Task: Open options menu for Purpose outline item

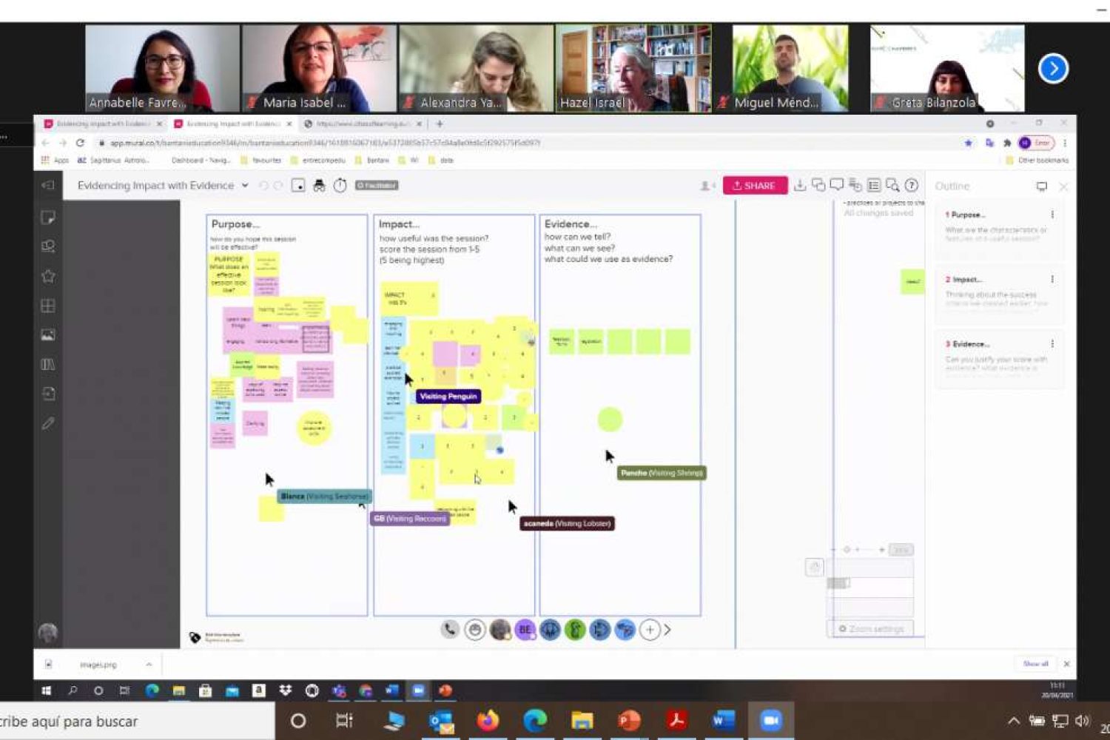Action: 1052,215
